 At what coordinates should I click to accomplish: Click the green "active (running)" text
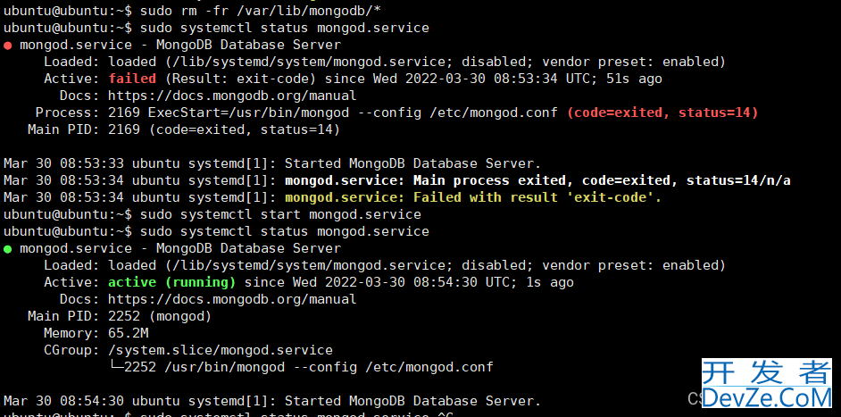click(x=171, y=282)
